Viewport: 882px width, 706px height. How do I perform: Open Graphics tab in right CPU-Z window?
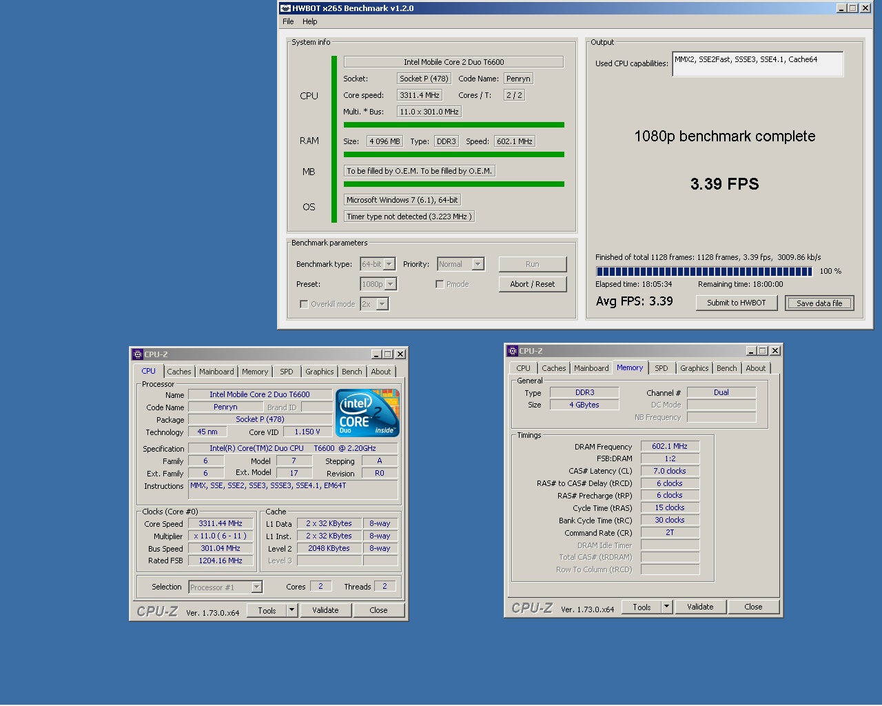pyautogui.click(x=695, y=368)
